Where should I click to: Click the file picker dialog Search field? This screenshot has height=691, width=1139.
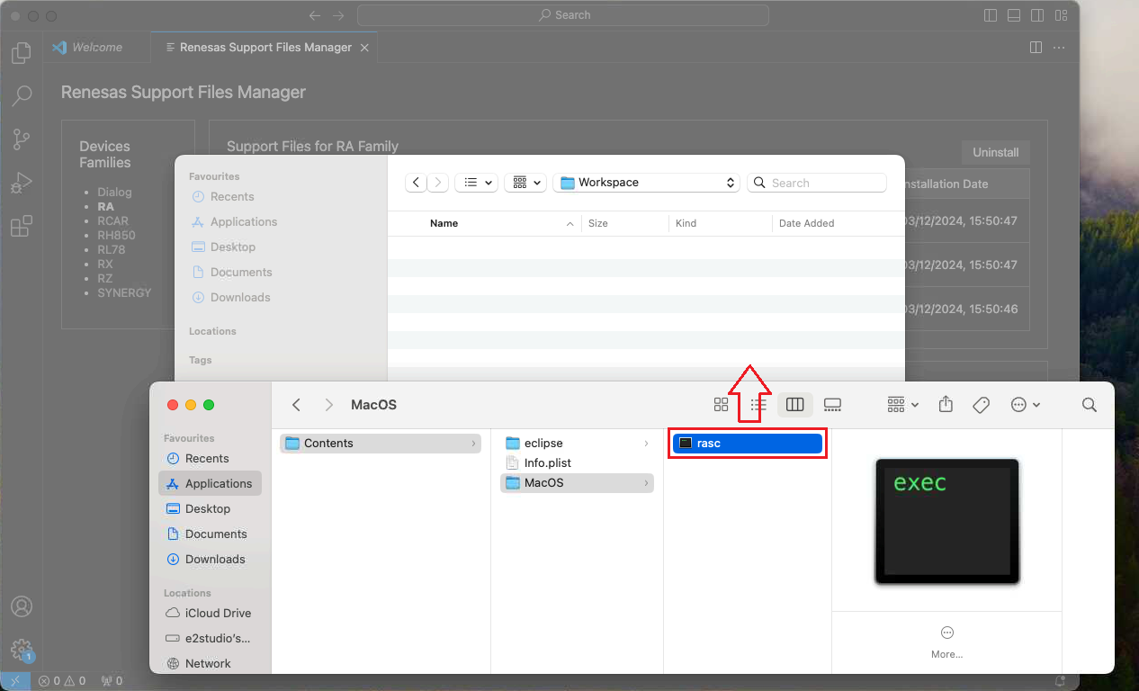(817, 183)
